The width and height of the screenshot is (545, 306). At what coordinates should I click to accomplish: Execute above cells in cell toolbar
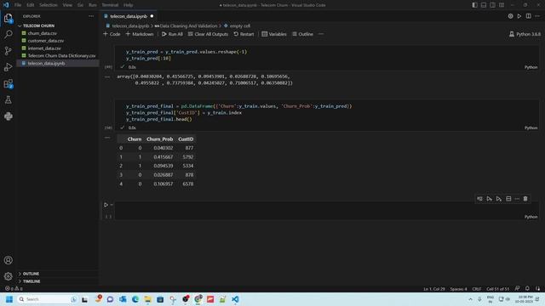[490, 199]
